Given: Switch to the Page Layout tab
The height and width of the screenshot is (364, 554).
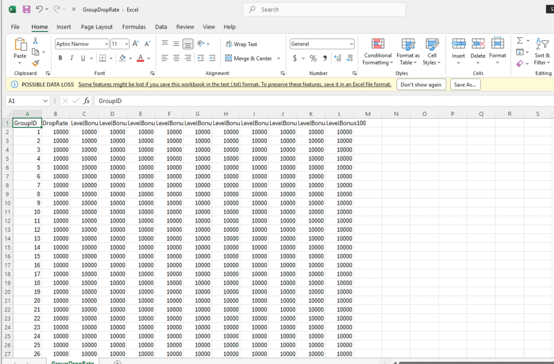Looking at the screenshot, I should [x=97, y=27].
